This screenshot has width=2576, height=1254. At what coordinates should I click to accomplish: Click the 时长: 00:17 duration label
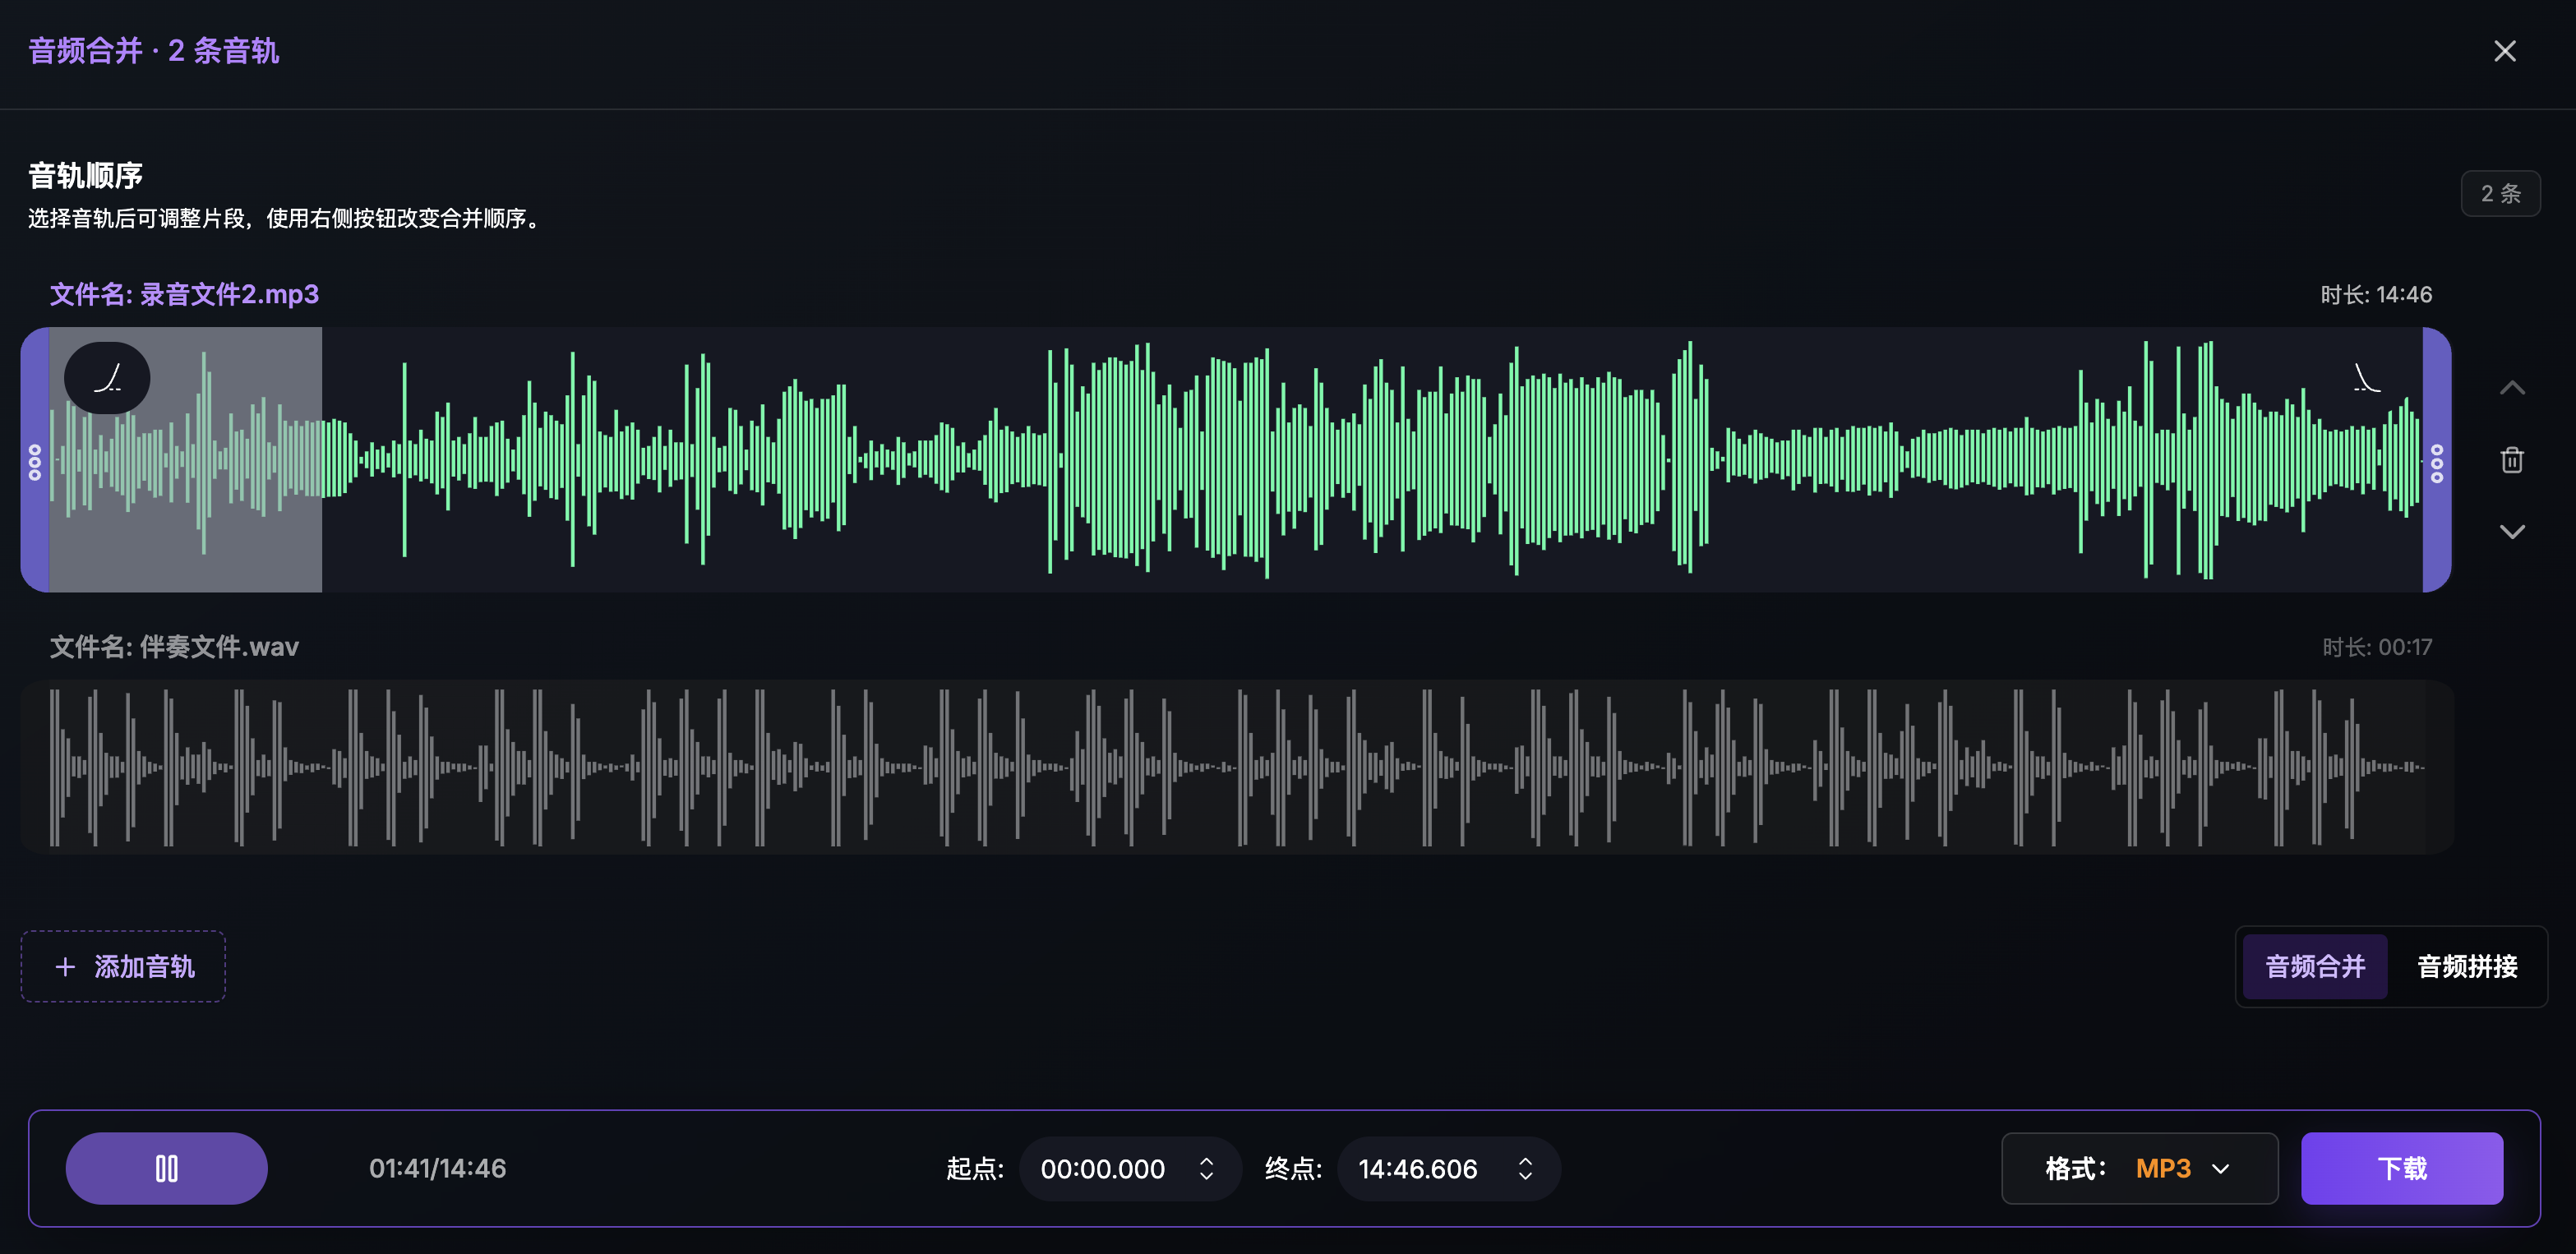2376,647
